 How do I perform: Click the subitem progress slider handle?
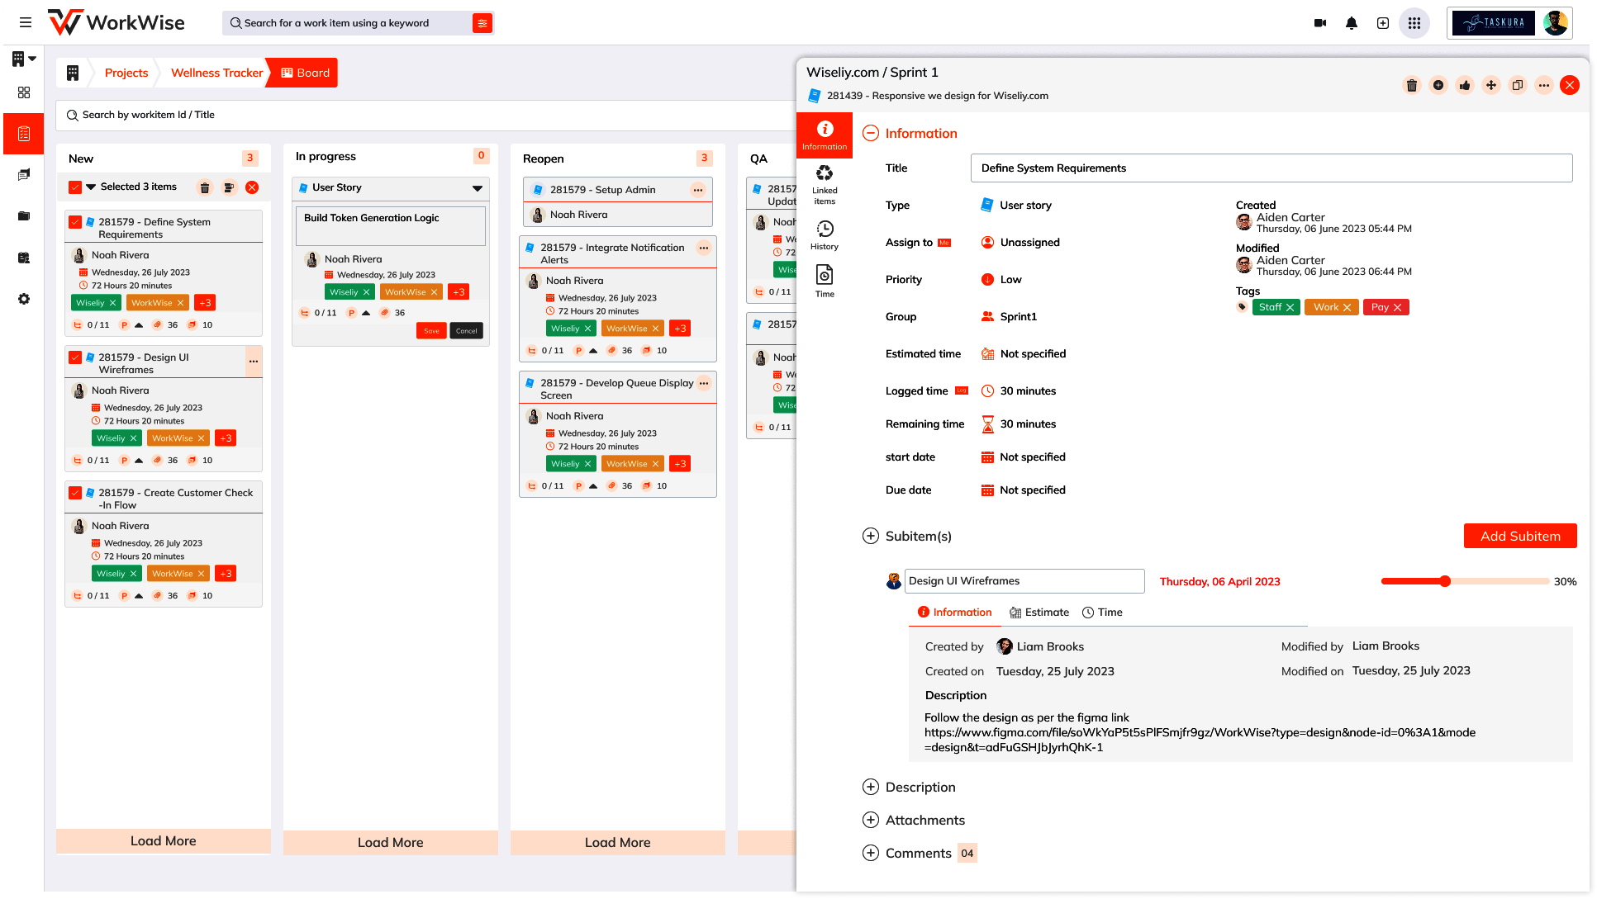(1445, 581)
